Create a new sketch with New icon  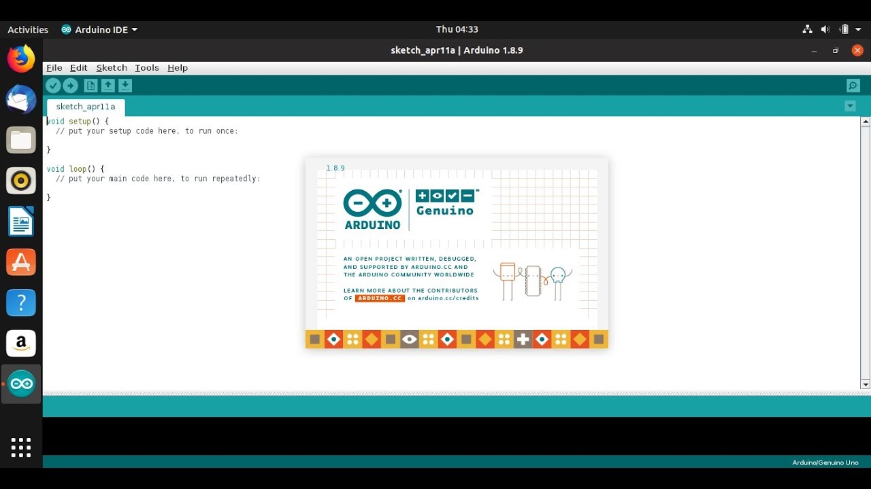[x=91, y=86]
